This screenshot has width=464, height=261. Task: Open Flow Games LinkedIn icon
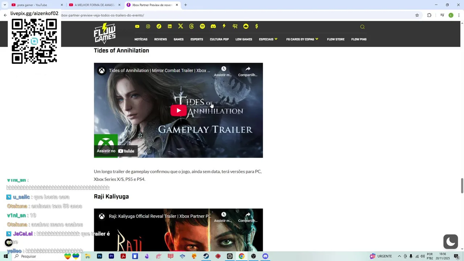(170, 26)
